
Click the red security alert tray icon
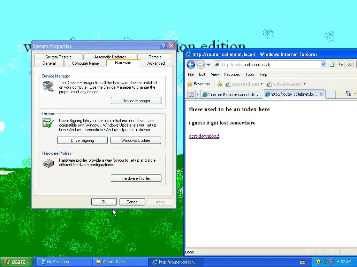point(331,262)
